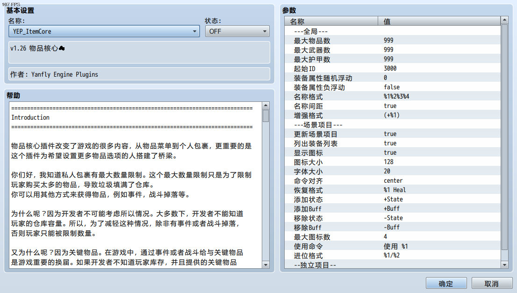Image resolution: width=517 pixels, height=293 pixels.
Task: Click help text scrollbar down arrow
Action: pos(266,264)
